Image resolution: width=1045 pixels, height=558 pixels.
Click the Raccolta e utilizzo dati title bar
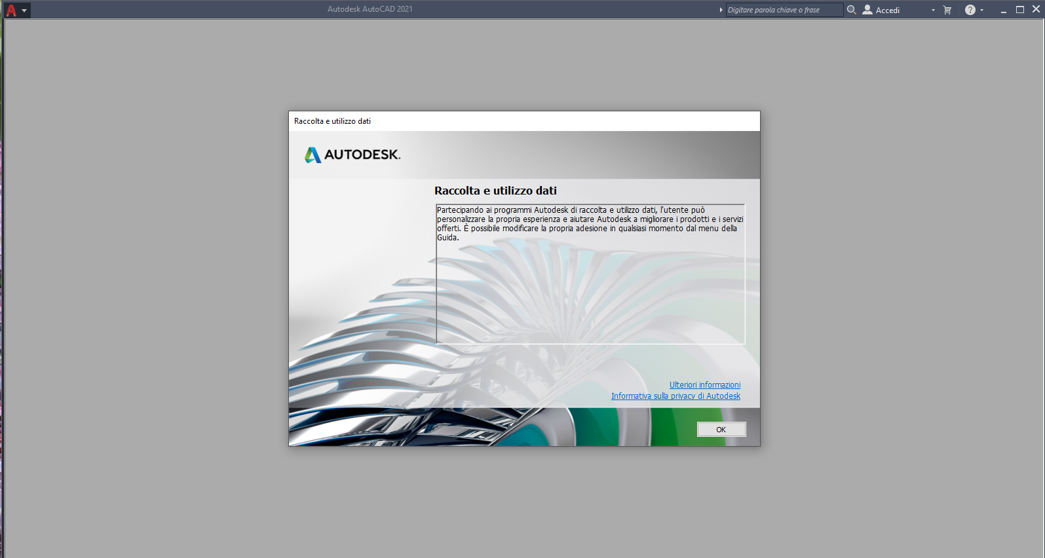point(524,121)
